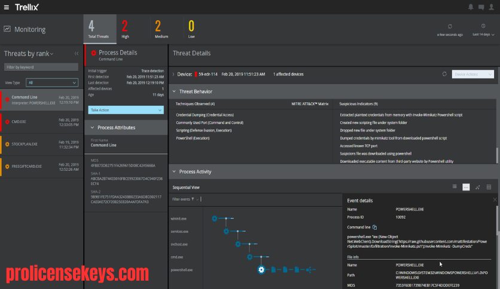Click first file event after powershell.exe node
Image resolution: width=500 pixels, height=289 pixels.
[273, 270]
